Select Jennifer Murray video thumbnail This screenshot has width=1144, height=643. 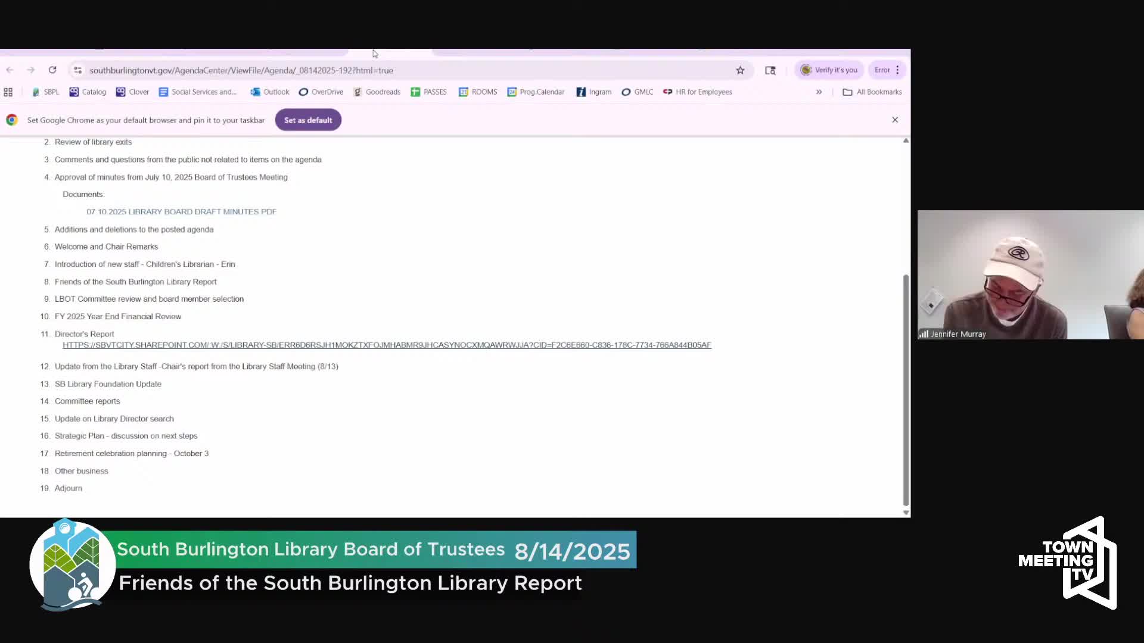point(1030,274)
